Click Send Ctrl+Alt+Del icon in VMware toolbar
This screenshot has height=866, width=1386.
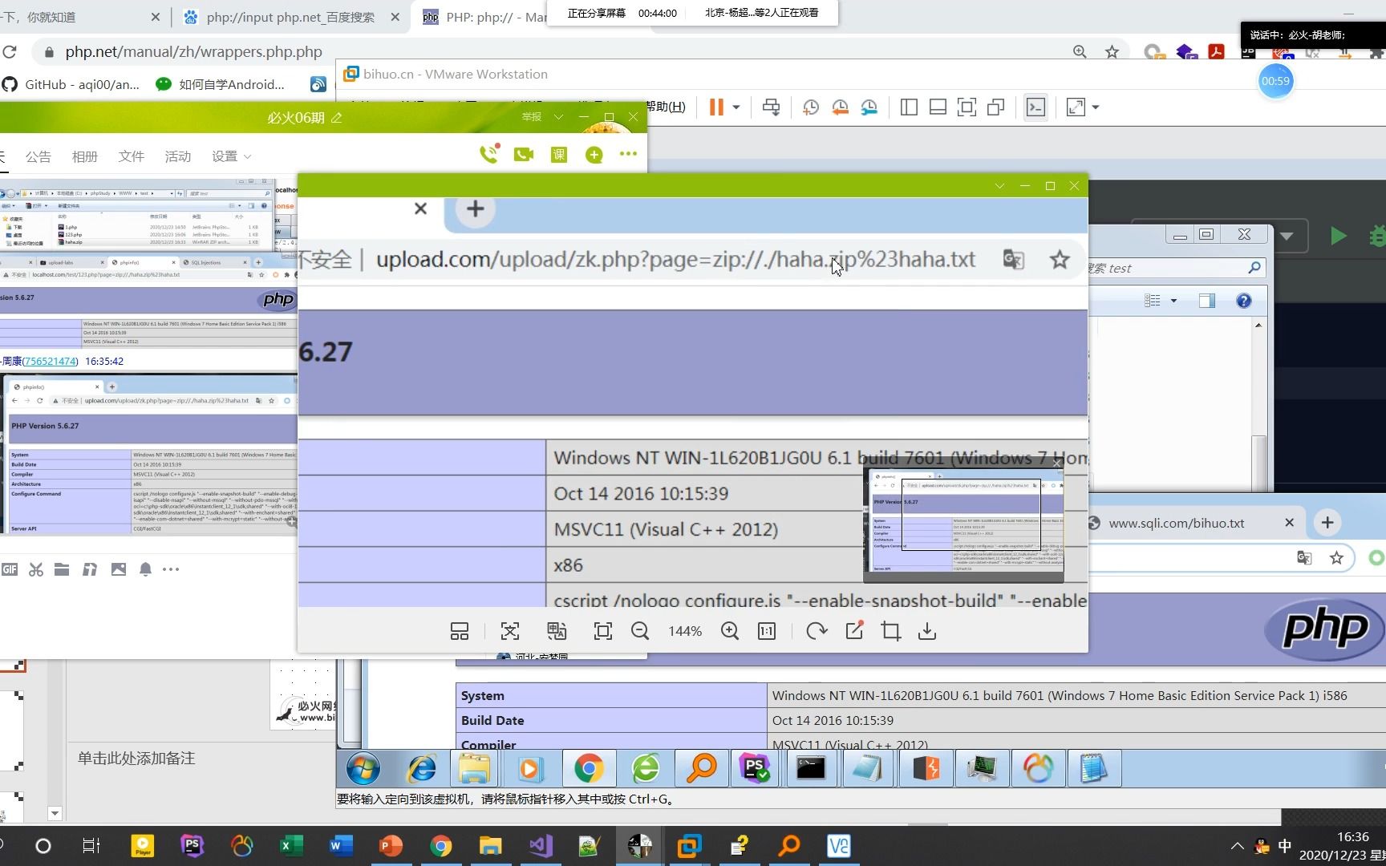pyautogui.click(x=772, y=107)
